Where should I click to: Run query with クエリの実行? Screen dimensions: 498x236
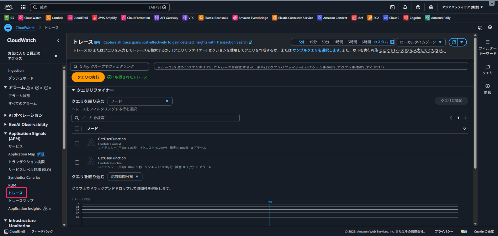(88, 77)
